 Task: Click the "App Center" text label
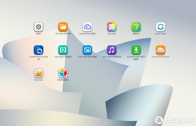coord(112,34)
